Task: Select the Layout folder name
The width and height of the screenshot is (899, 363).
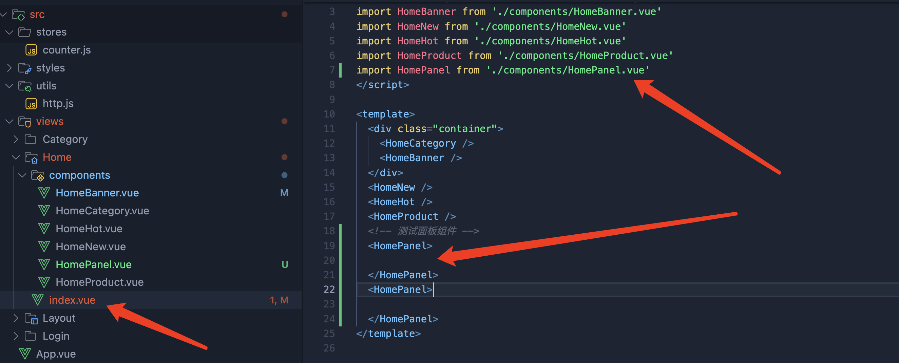Action: click(x=59, y=318)
